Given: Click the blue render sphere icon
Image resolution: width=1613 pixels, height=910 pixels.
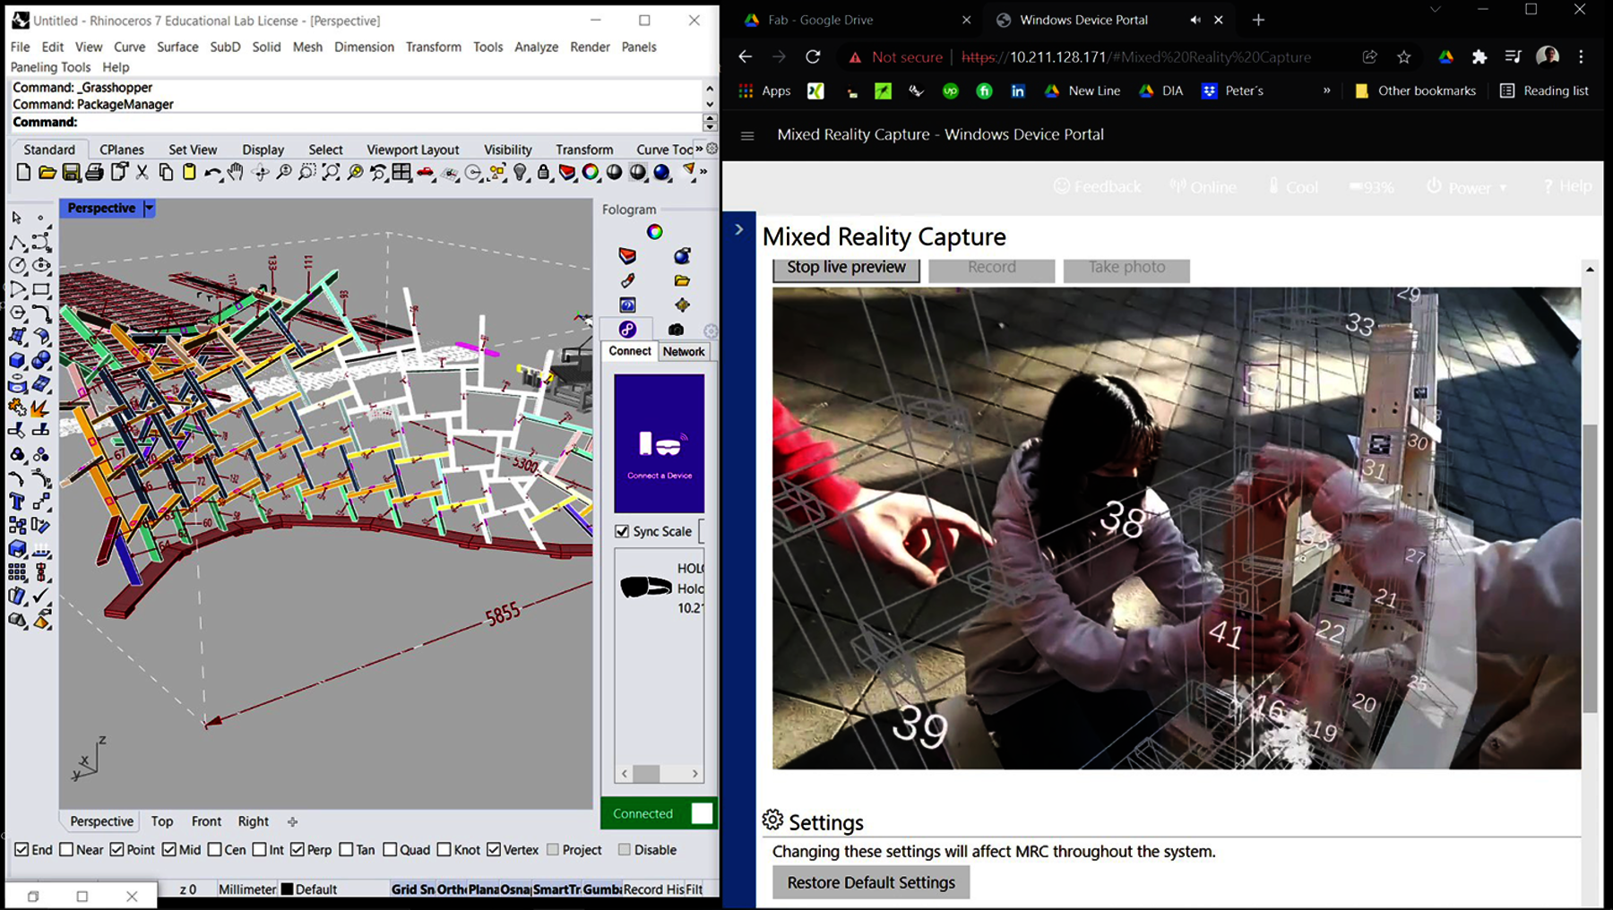Looking at the screenshot, I should 662,172.
